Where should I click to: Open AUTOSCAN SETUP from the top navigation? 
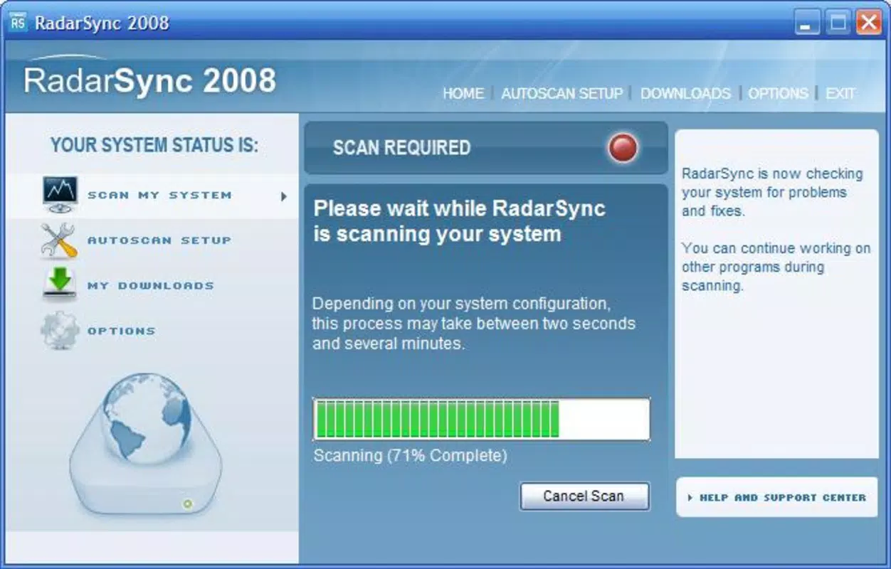coord(562,93)
